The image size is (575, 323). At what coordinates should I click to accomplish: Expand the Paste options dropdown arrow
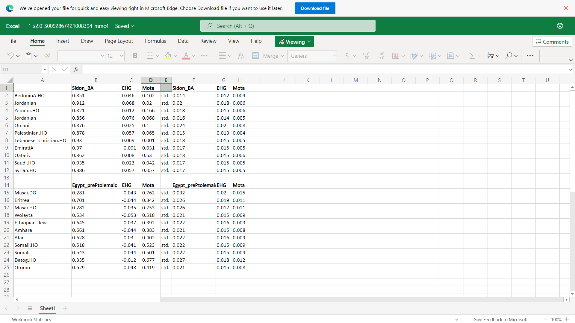[x=36, y=56]
